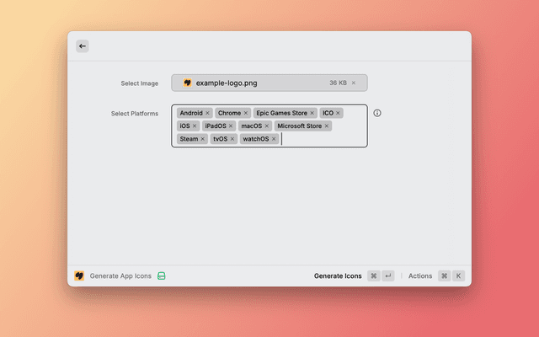This screenshot has height=337, width=539.
Task: Remove the Steam platform tag
Action: [x=203, y=139]
